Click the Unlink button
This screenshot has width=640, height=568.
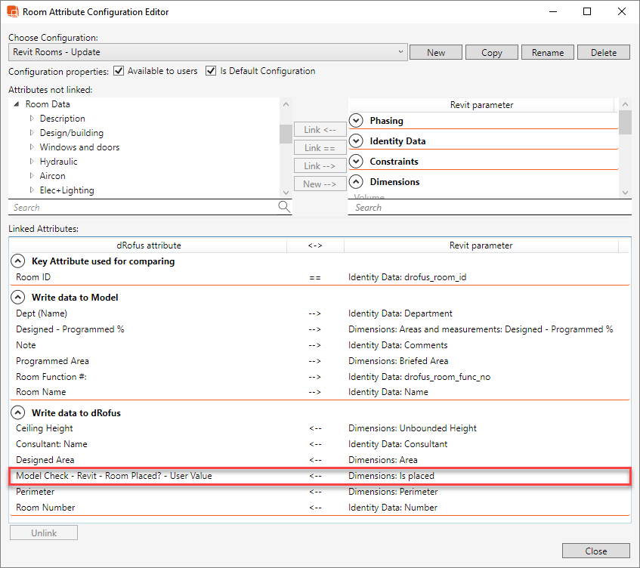(43, 532)
